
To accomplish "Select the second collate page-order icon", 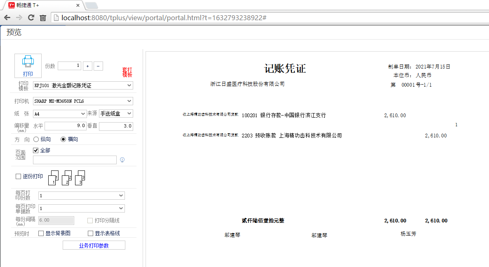I will click(67, 178).
